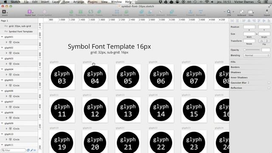
Task: Collapse the glyph01 layer group
Action: click(2, 37)
